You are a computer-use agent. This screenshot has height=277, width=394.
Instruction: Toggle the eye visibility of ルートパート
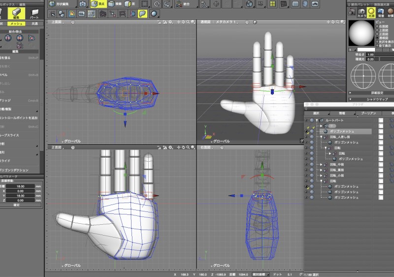click(x=306, y=120)
